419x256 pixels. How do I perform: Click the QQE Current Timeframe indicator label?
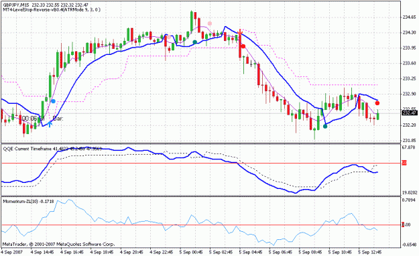click(52, 149)
